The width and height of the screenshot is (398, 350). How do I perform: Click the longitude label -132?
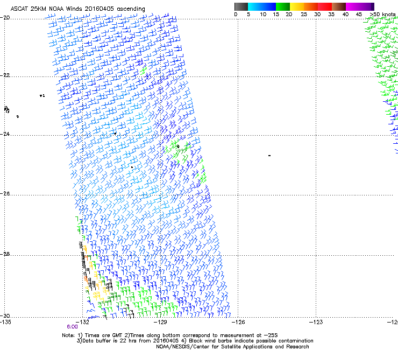83,322
